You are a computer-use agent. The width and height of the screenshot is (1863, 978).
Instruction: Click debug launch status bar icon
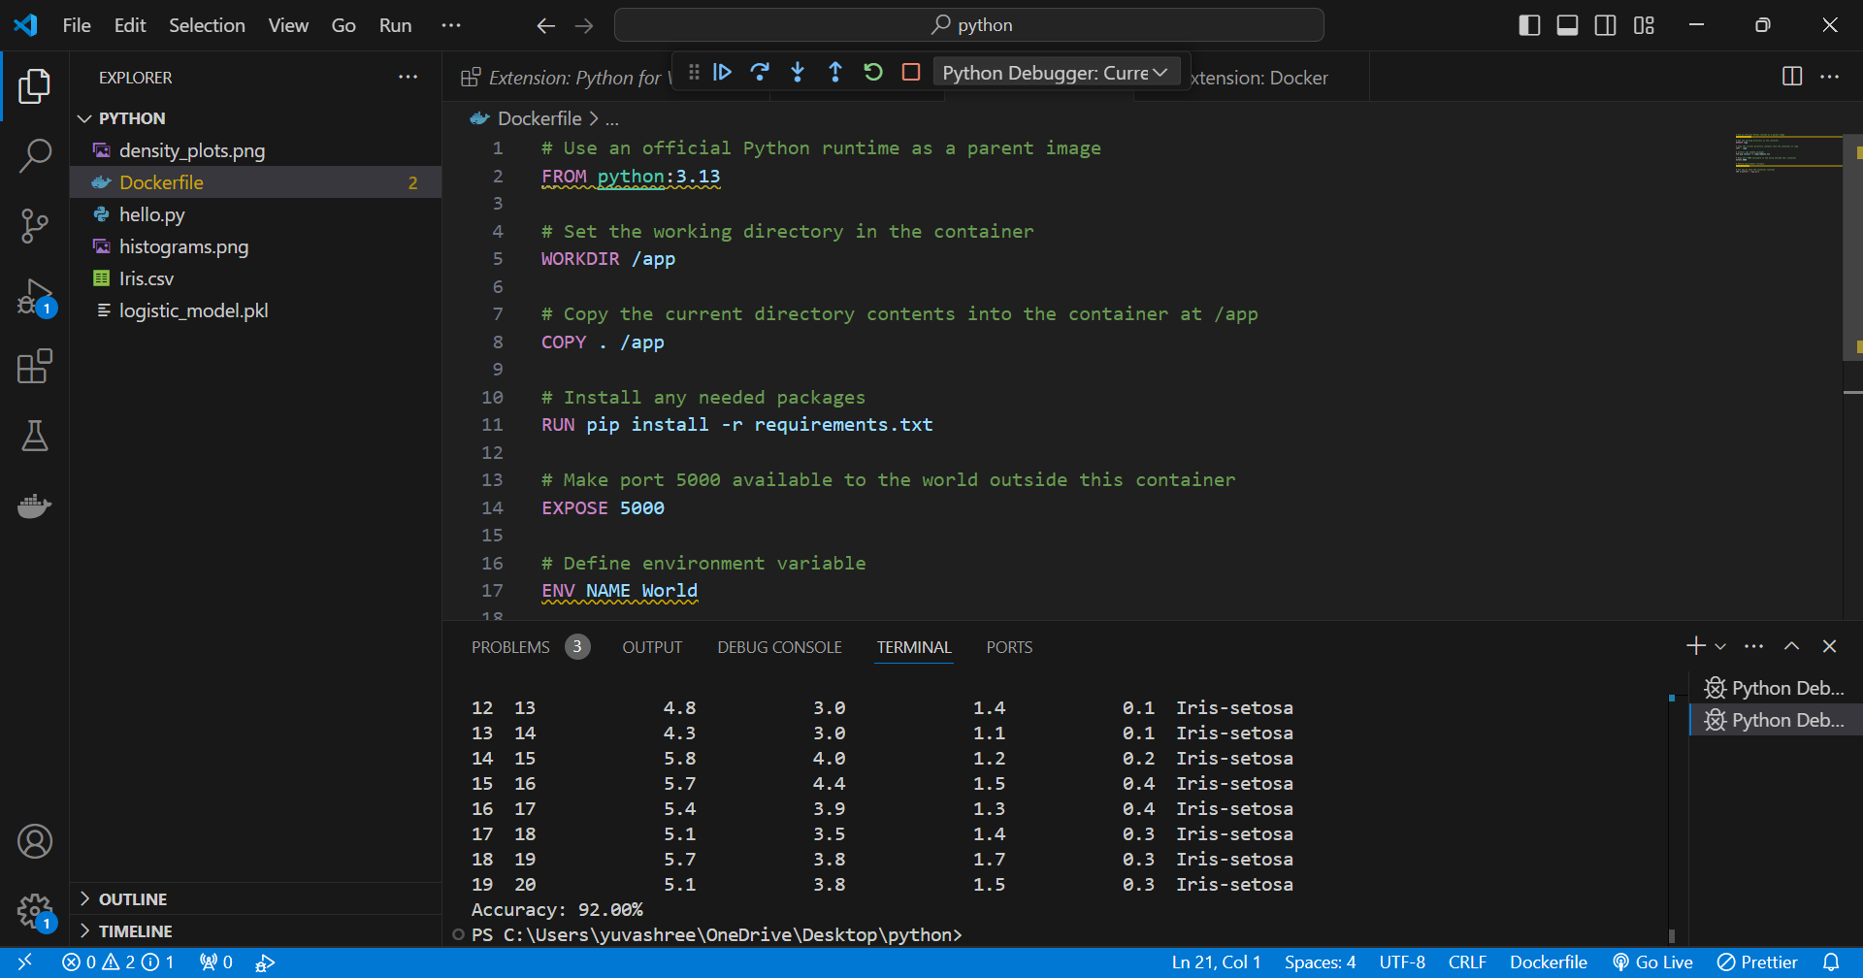tap(265, 962)
